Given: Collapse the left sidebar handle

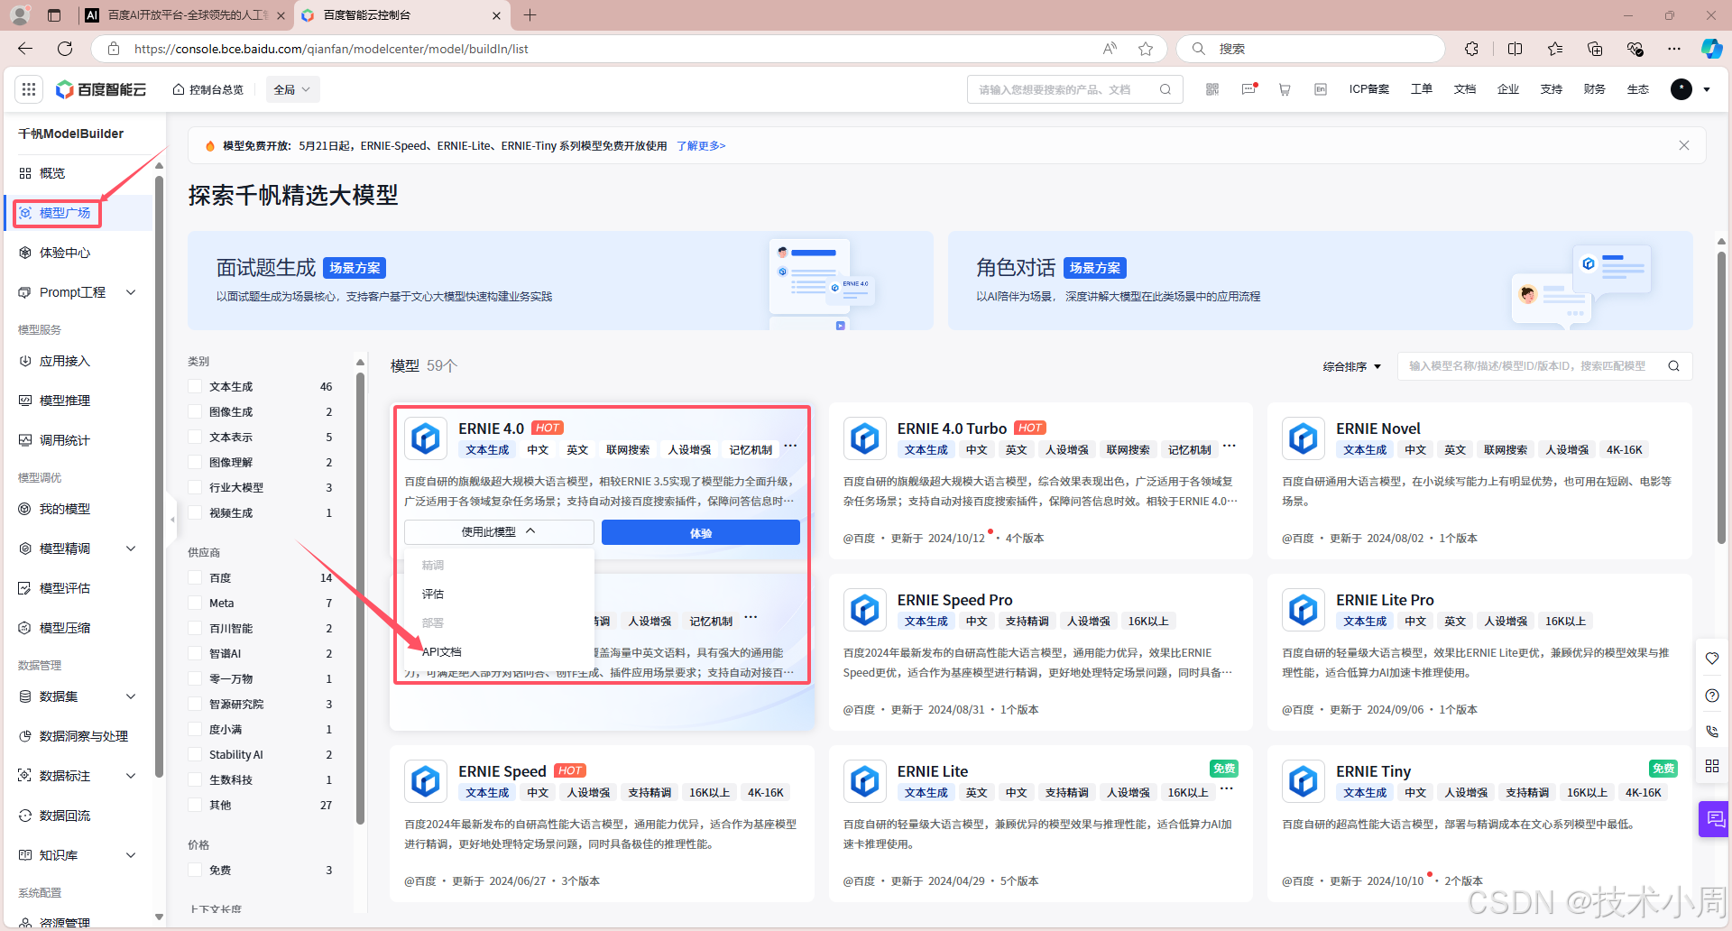Looking at the screenshot, I should coord(172,520).
